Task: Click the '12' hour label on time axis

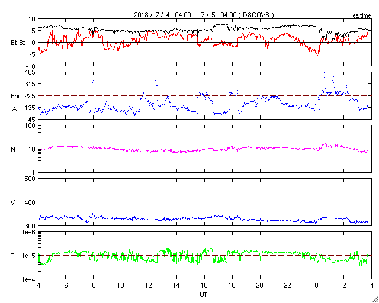Action: 149,286
